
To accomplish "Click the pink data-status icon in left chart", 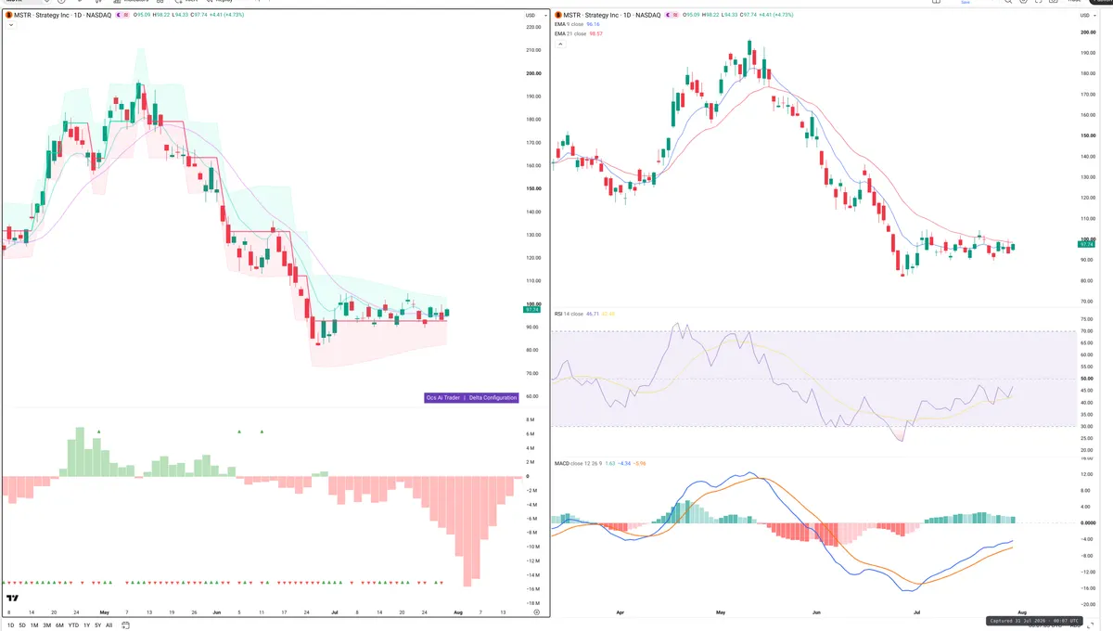I will (x=125, y=16).
